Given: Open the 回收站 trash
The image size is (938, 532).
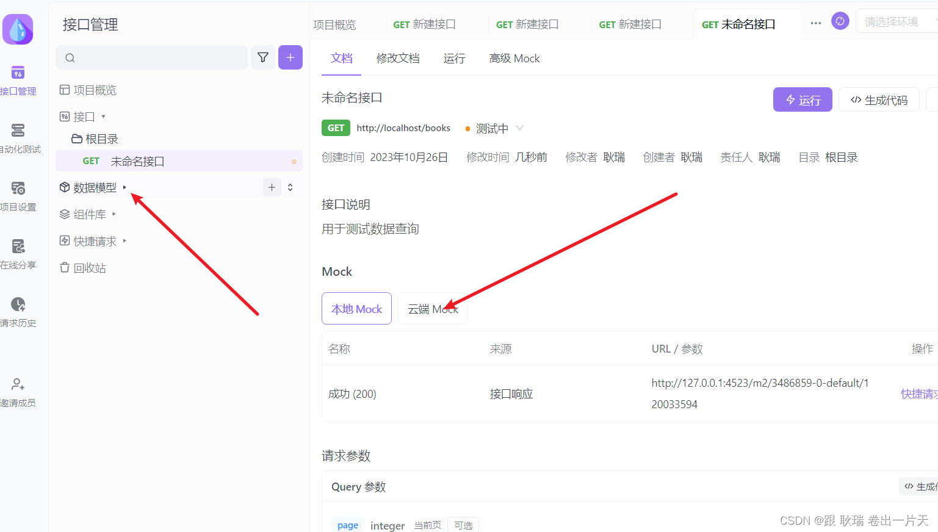Looking at the screenshot, I should point(82,268).
